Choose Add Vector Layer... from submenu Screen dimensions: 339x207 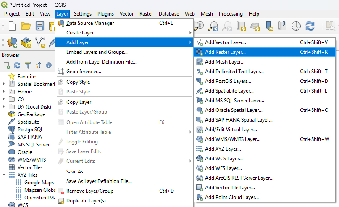(x=264, y=42)
